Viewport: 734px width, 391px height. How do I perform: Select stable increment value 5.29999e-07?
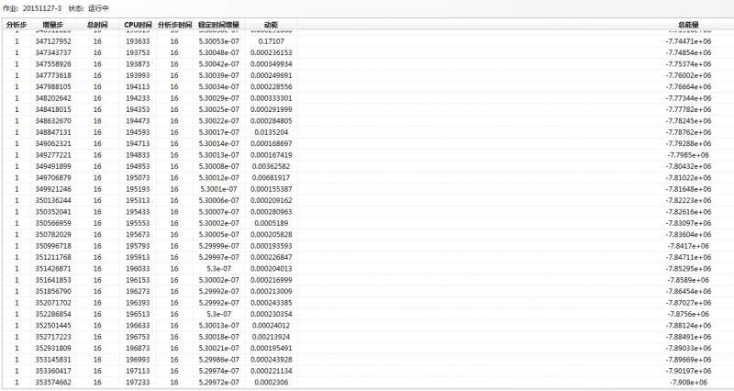pos(218,246)
